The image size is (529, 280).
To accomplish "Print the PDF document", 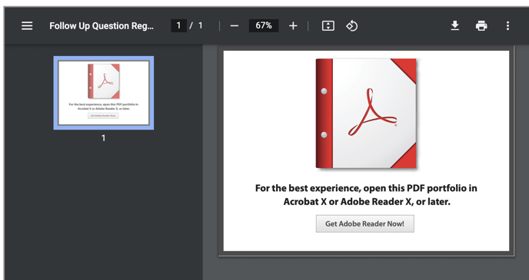I will [x=481, y=26].
